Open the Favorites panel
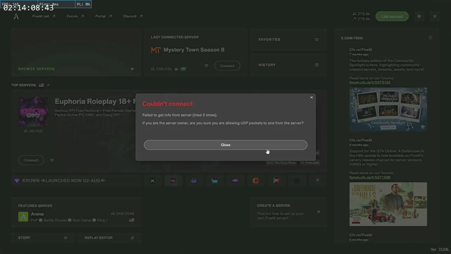Viewport: 451px width, 254px height. (289, 40)
